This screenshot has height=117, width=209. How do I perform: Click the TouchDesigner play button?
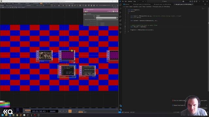70,111
